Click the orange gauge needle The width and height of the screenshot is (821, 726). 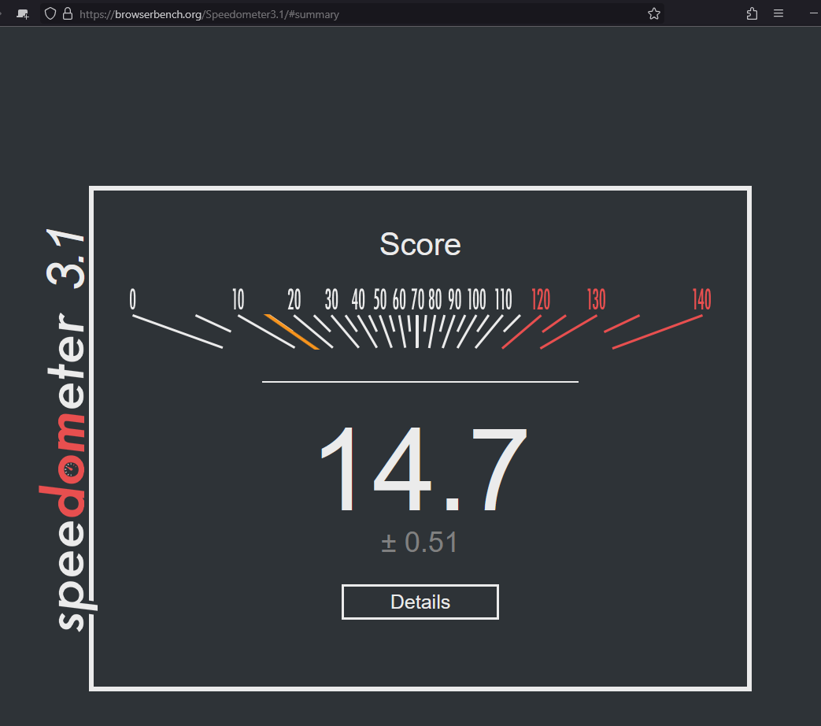(292, 332)
